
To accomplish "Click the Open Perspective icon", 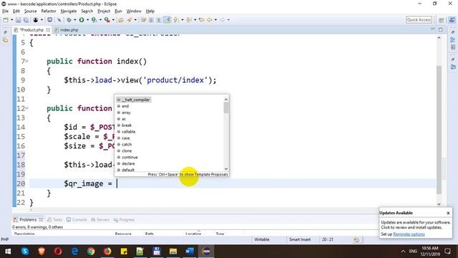I will pyautogui.click(x=442, y=20).
